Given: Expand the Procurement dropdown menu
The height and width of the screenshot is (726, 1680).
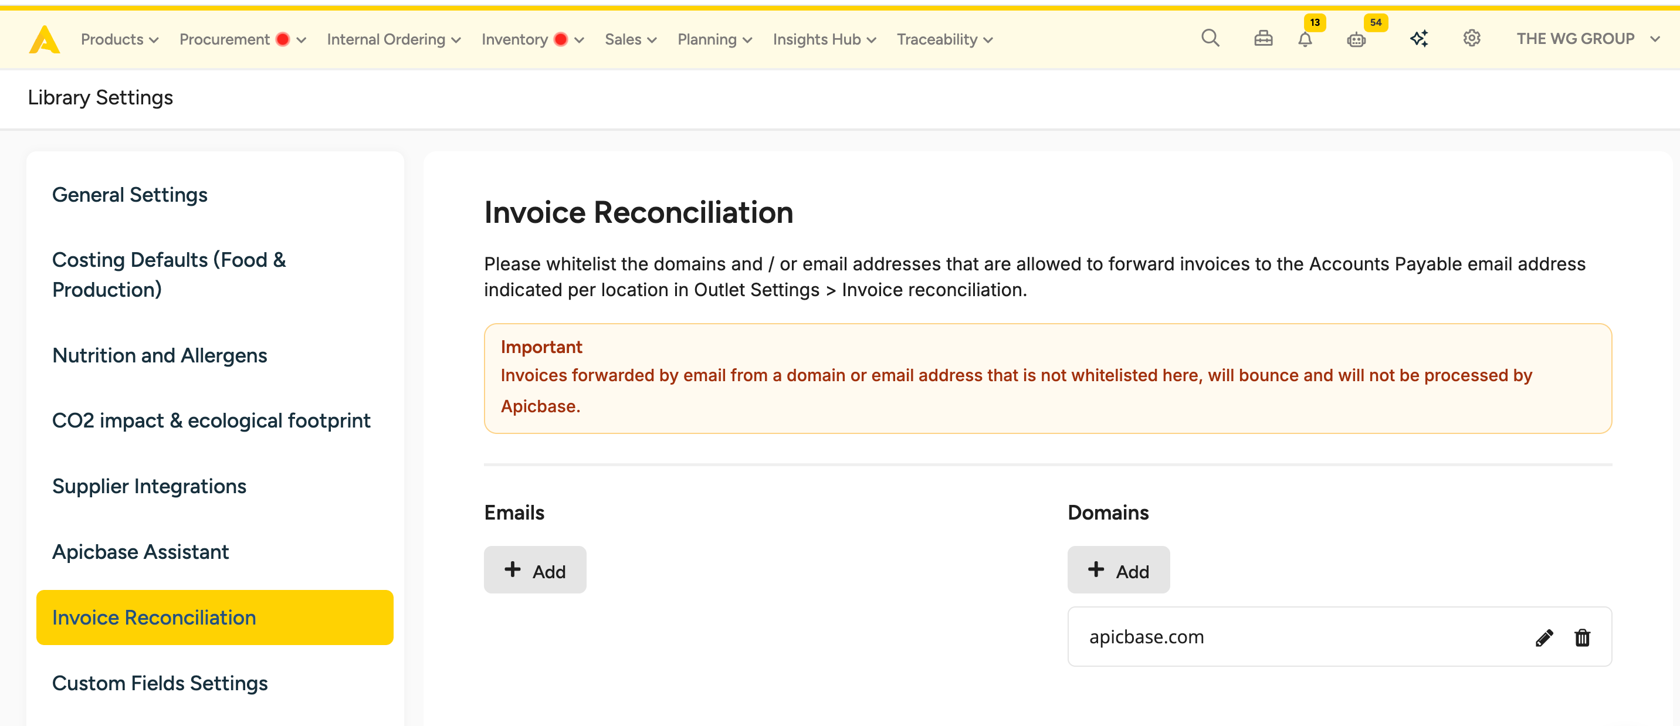Looking at the screenshot, I should (x=242, y=40).
